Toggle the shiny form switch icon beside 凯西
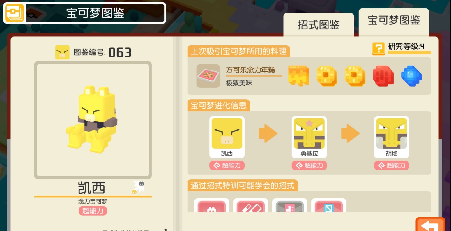Viewport: 451px width, 231px height. click(138, 187)
